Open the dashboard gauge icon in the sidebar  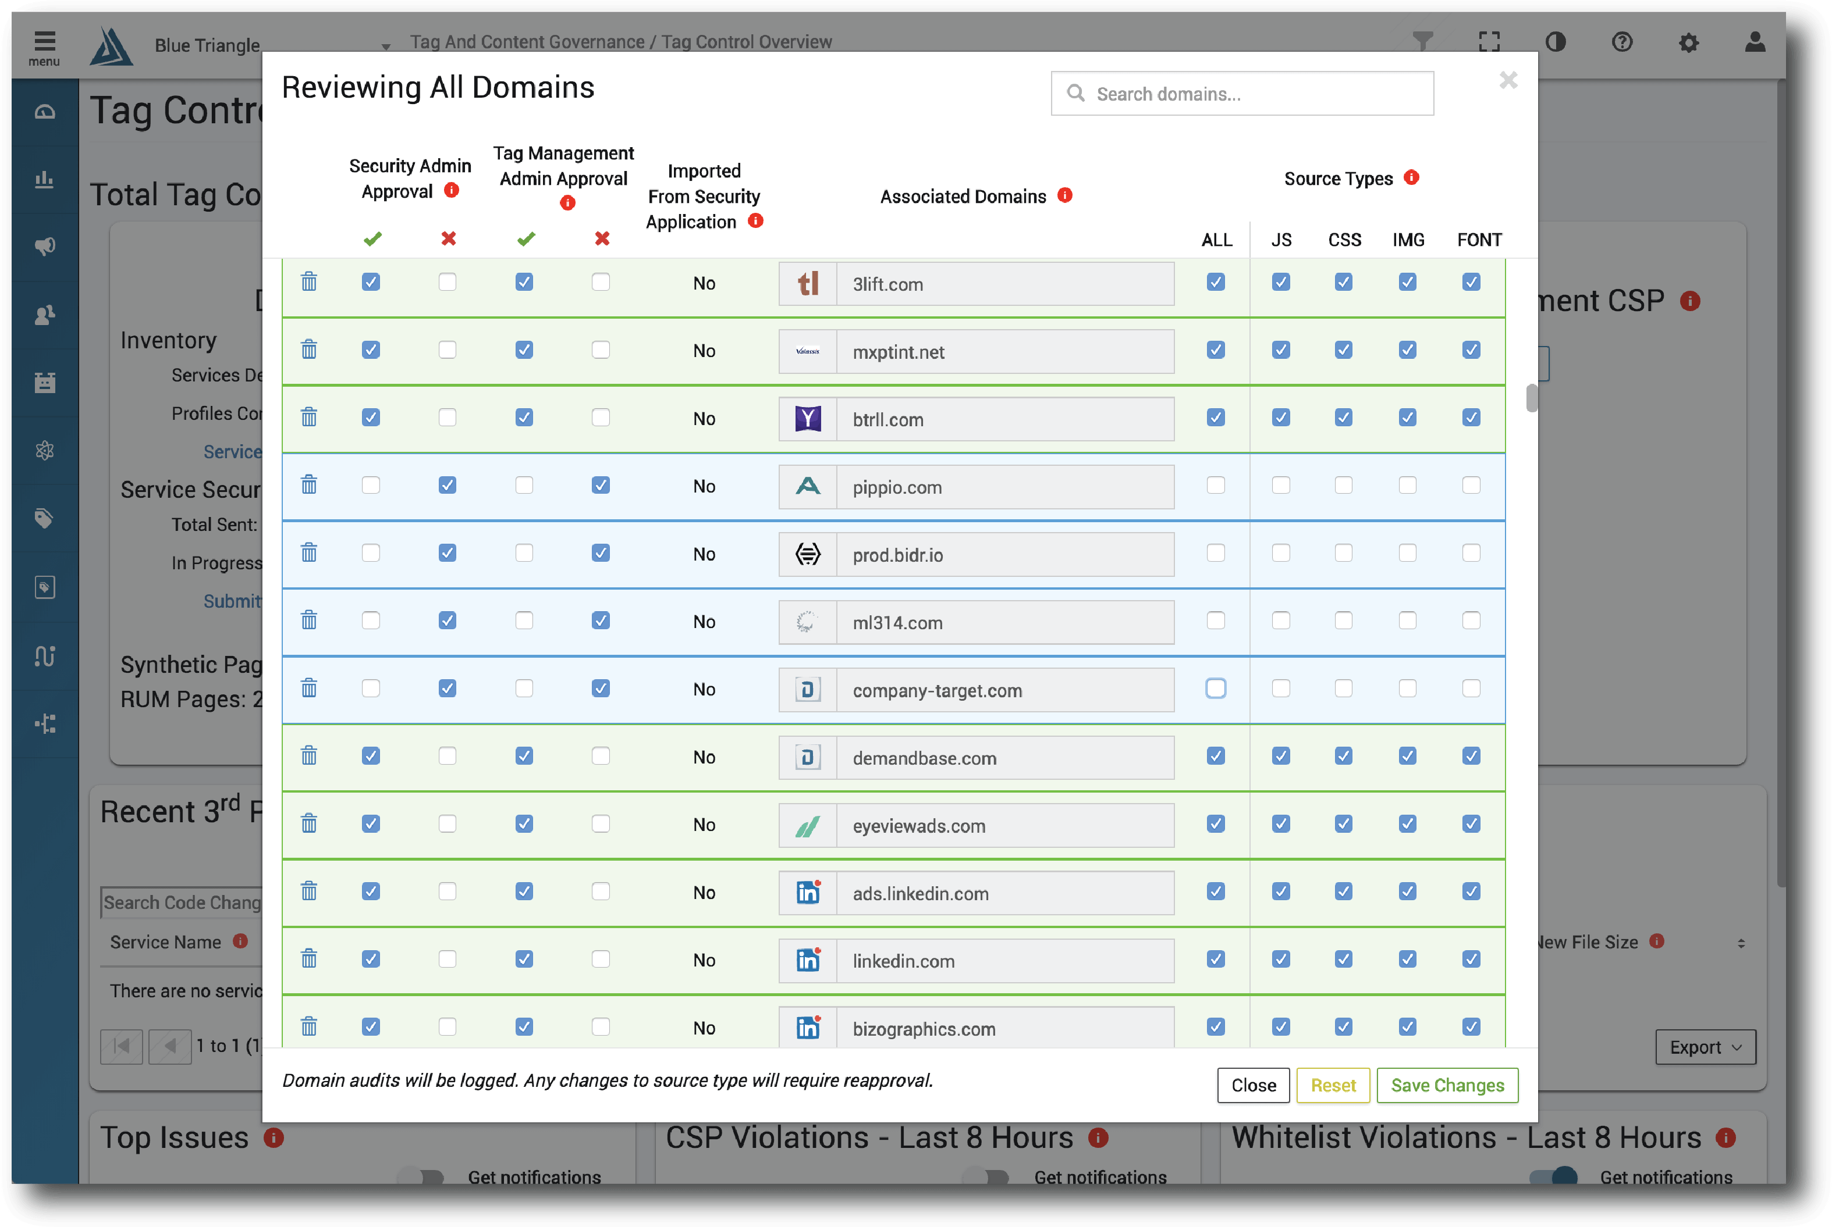(x=45, y=111)
